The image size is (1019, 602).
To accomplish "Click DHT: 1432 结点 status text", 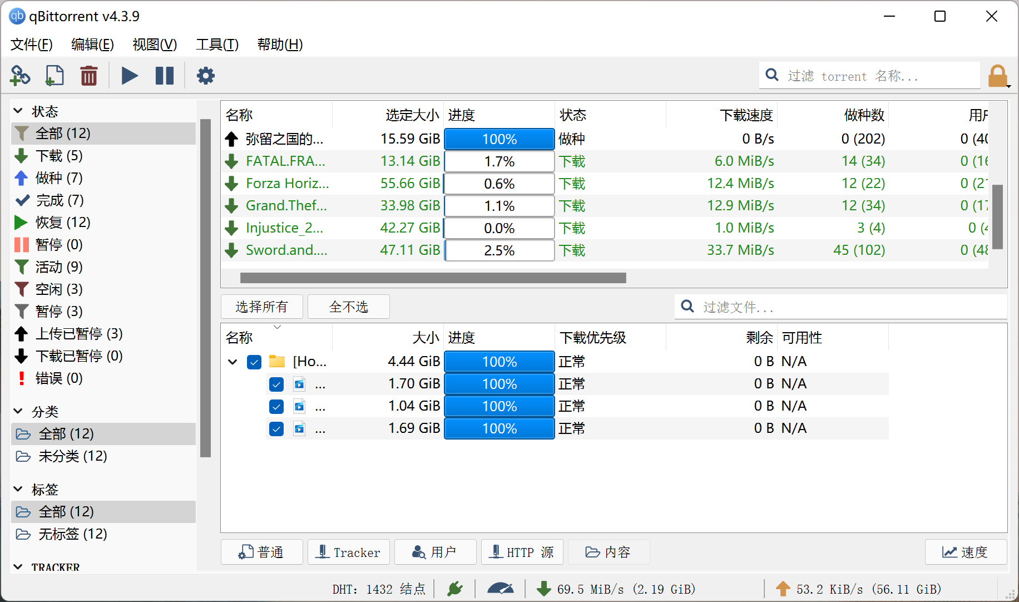I will click(x=379, y=589).
